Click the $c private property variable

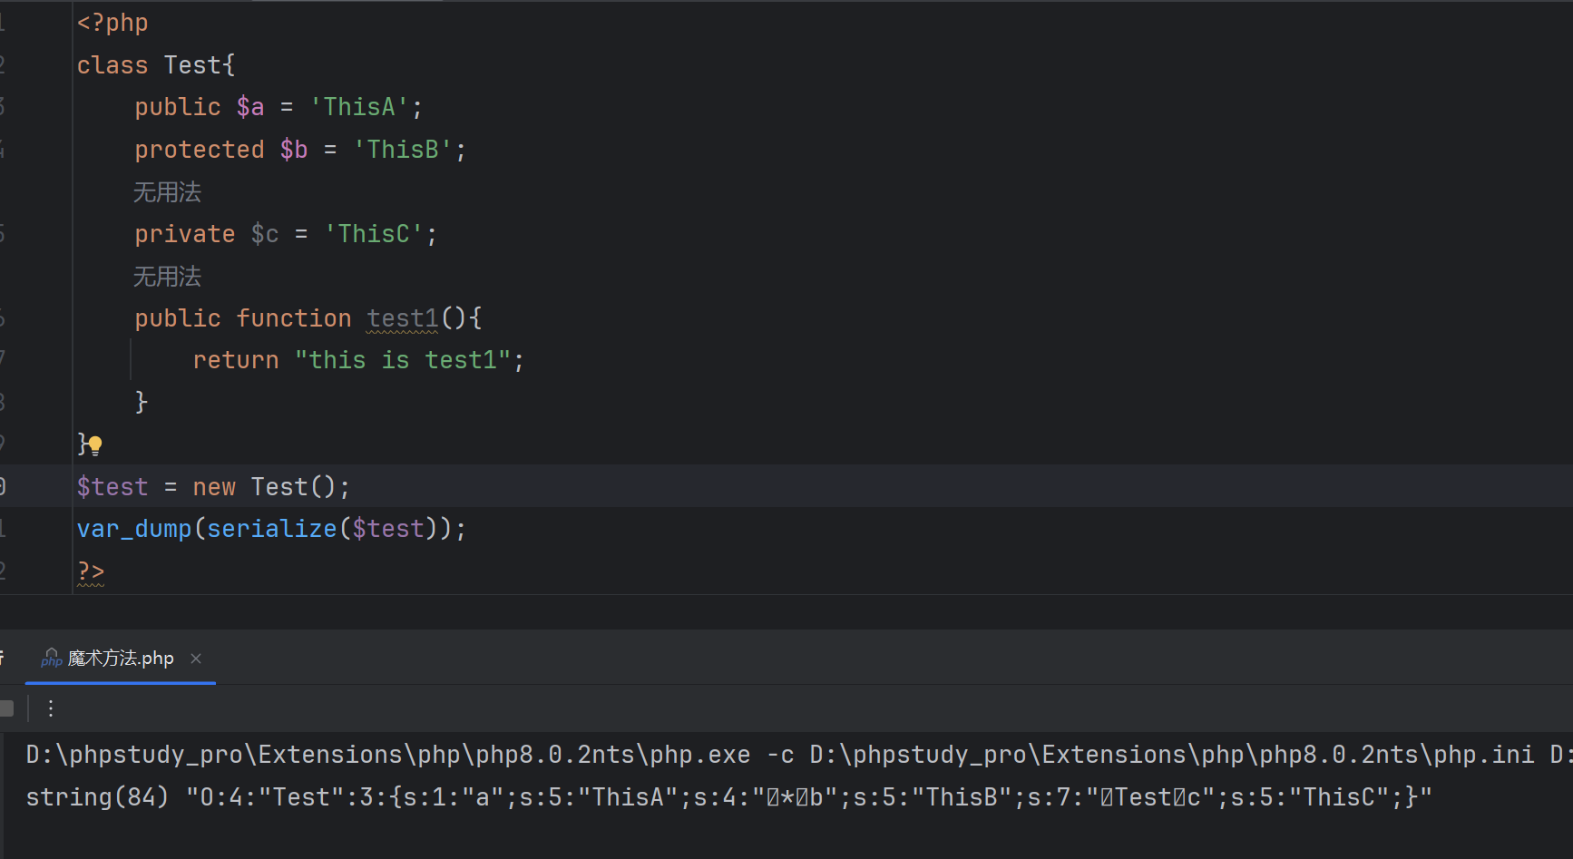click(x=265, y=234)
